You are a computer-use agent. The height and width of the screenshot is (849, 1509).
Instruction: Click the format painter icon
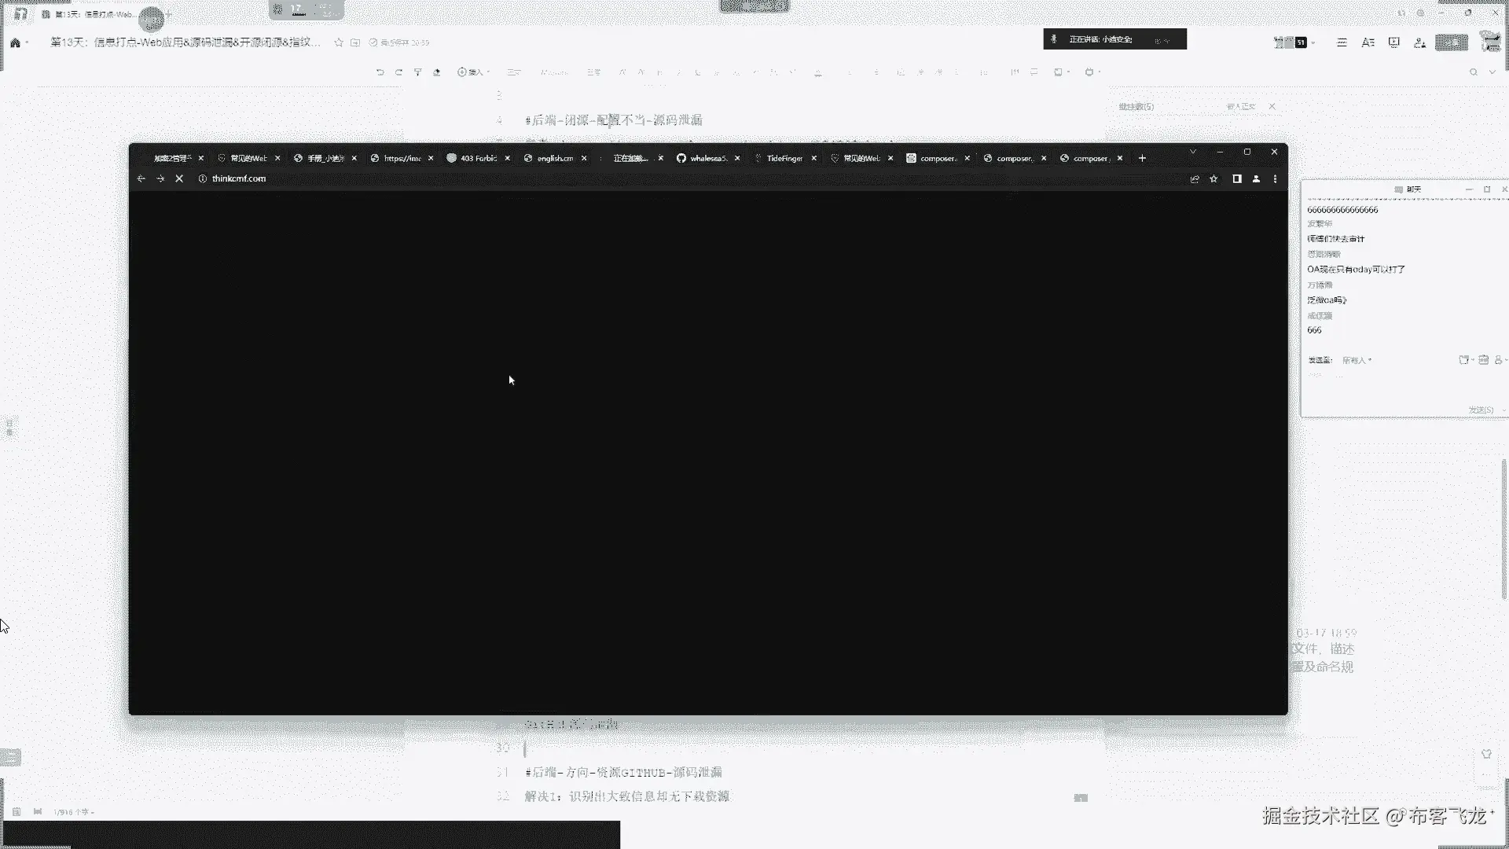(x=417, y=72)
